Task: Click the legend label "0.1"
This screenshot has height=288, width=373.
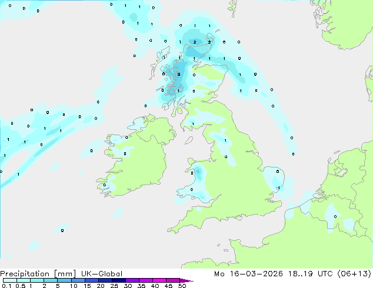Action: [6, 286]
